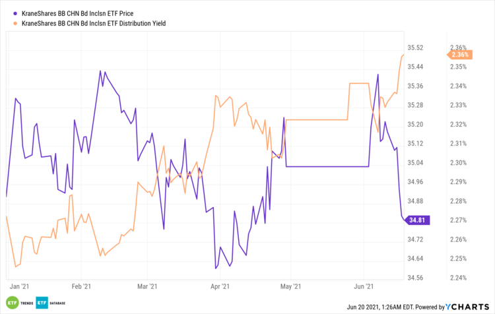495x314 pixels.
Task: Click the purple 34.81 price tag
Action: pos(418,220)
